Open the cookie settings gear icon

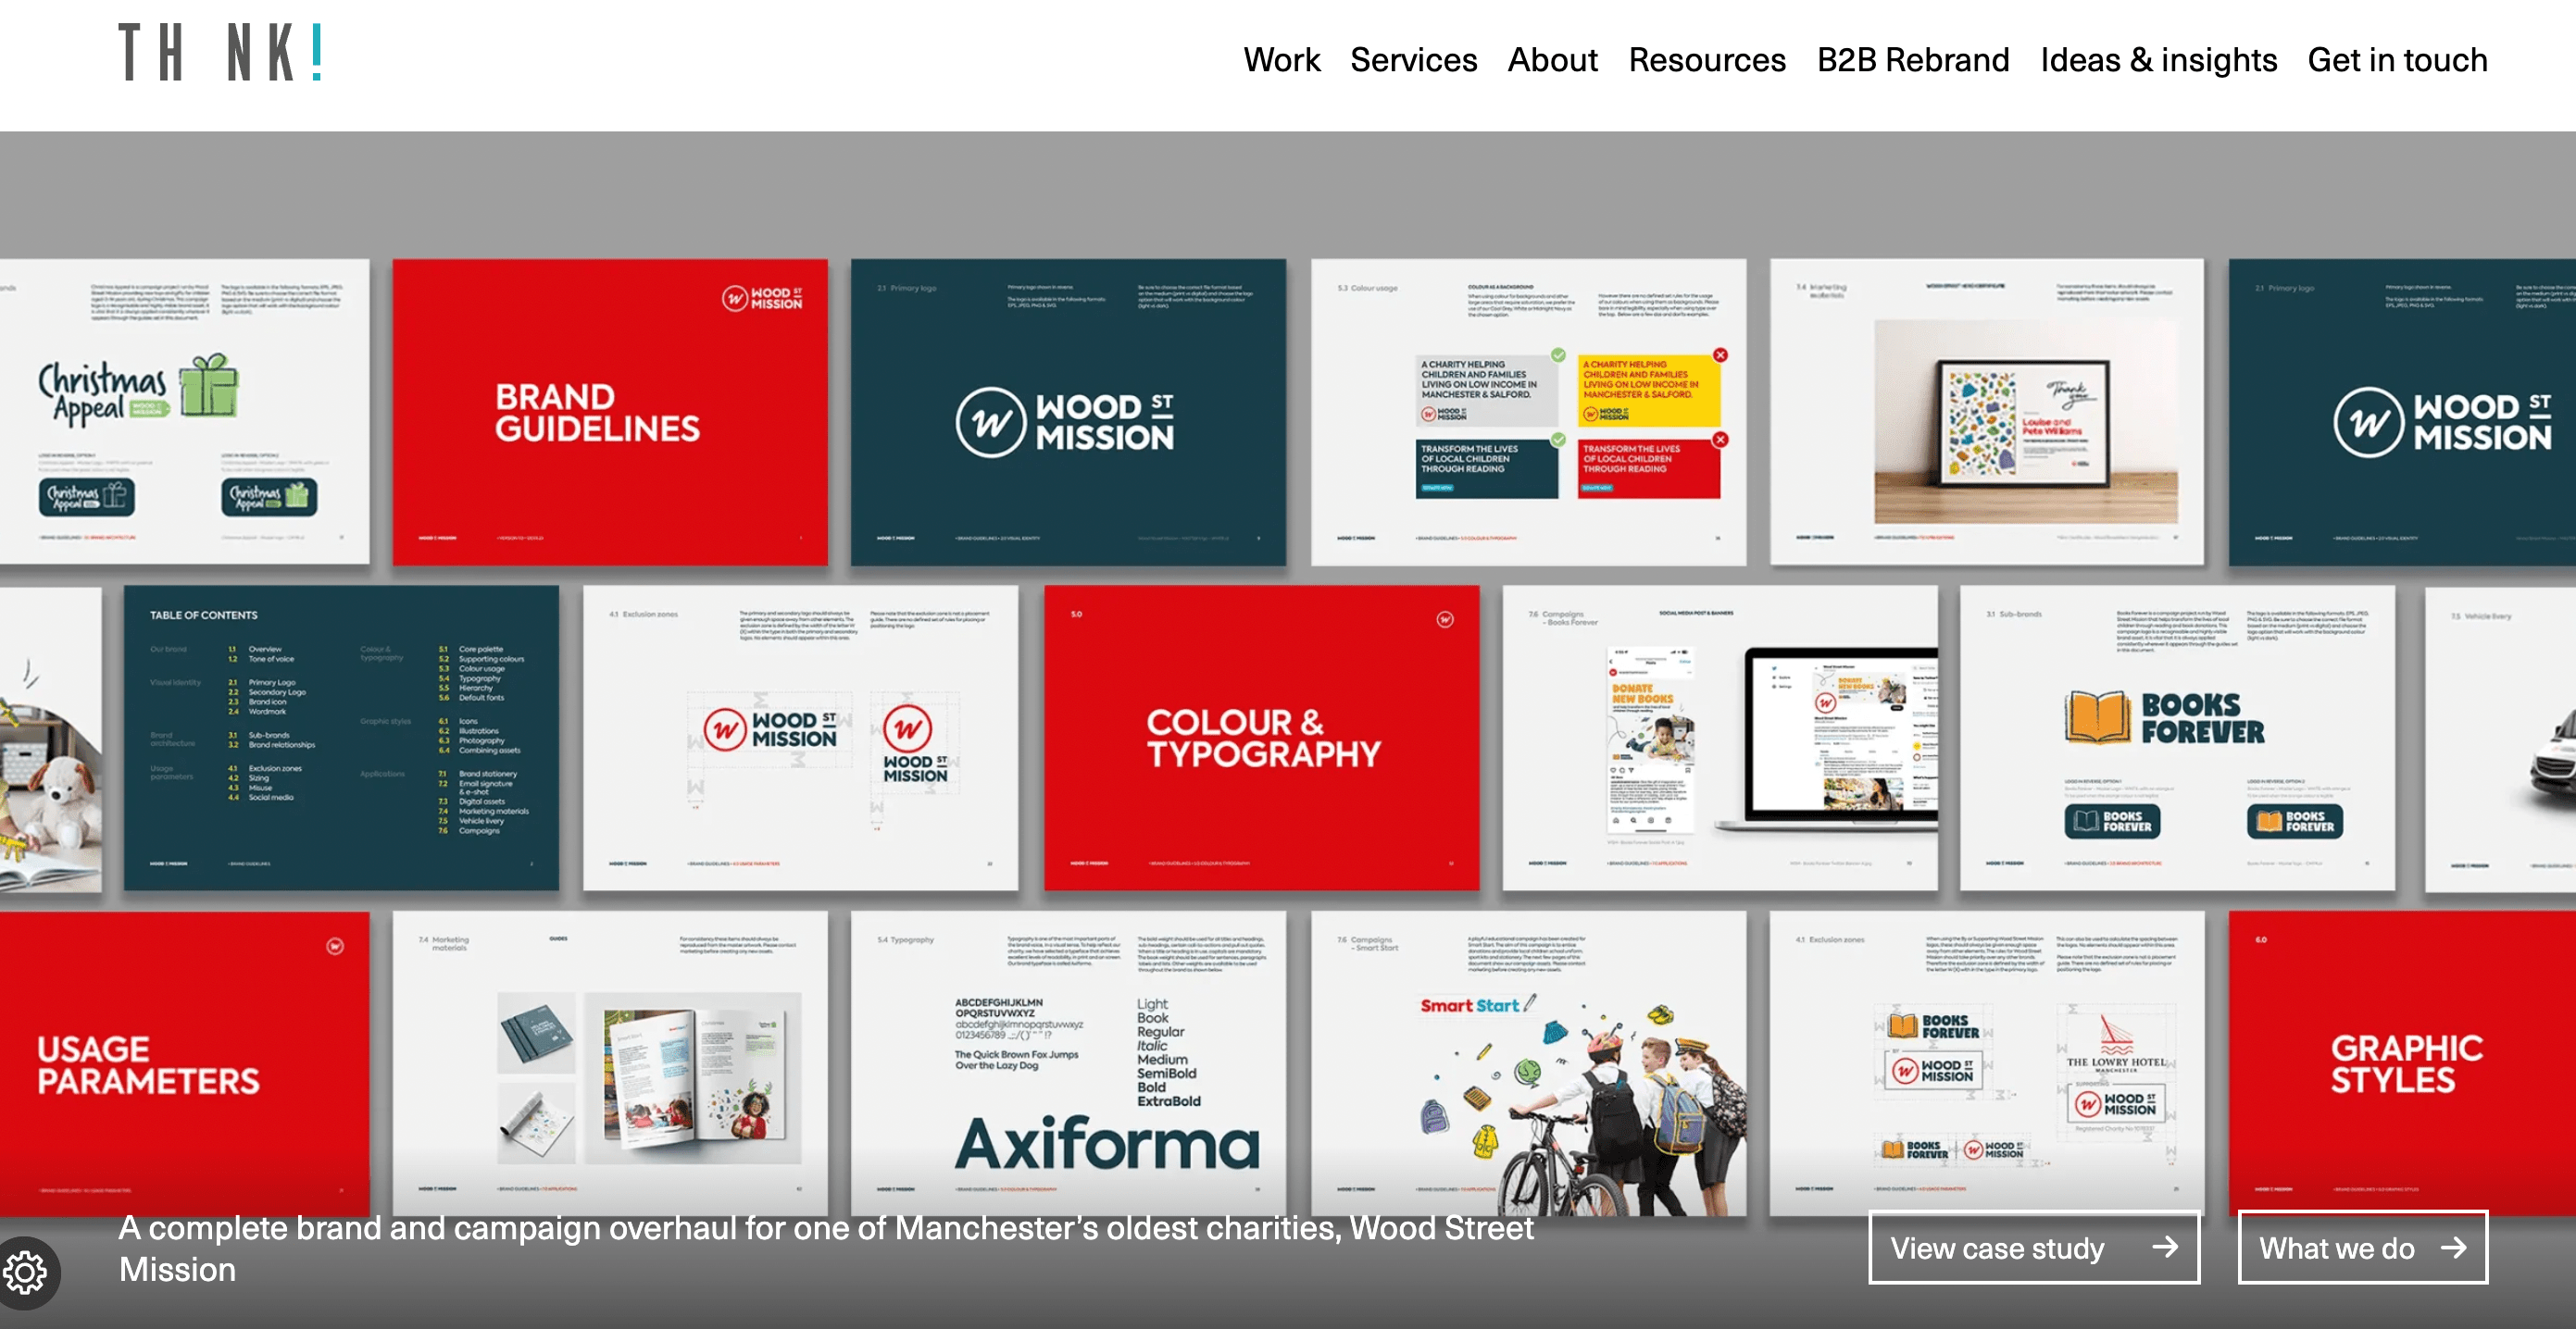click(25, 1273)
